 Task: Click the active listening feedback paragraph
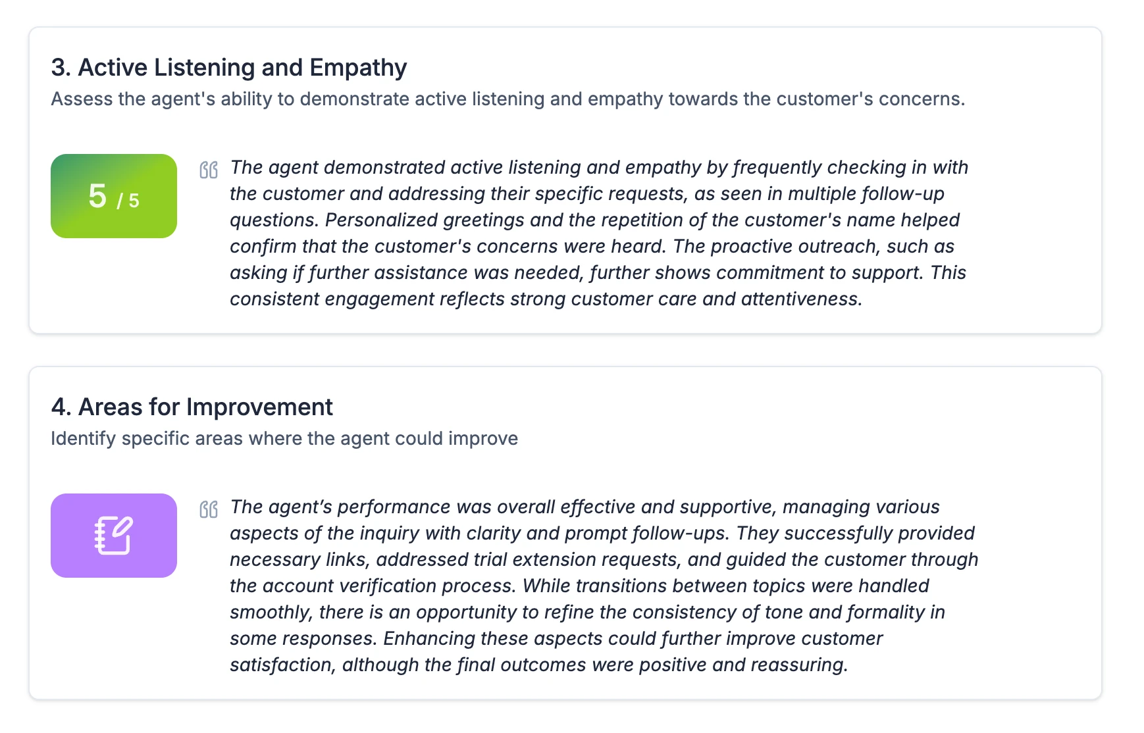(x=599, y=233)
